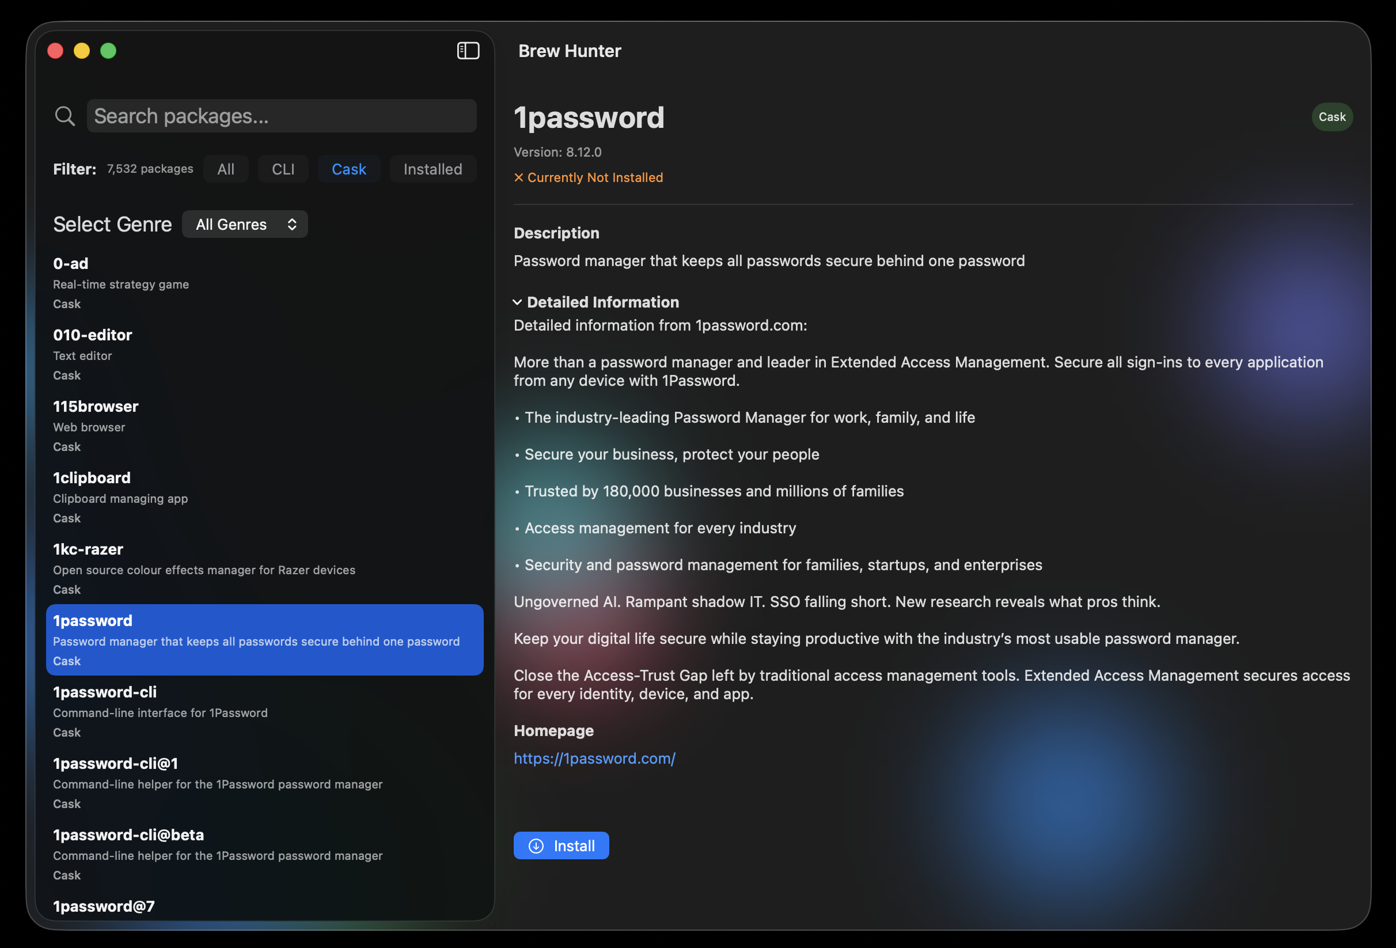
Task: Click the Brew Hunter window title
Action: point(570,51)
